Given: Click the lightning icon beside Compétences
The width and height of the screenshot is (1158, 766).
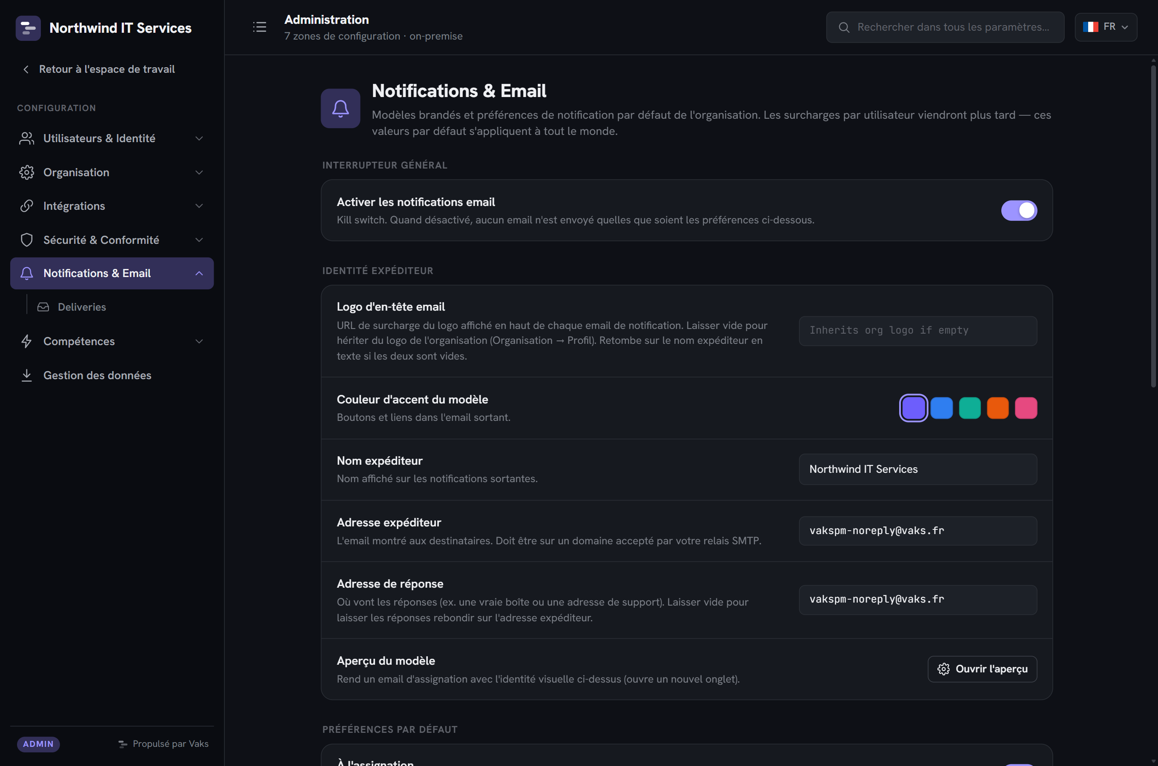Looking at the screenshot, I should click(26, 341).
